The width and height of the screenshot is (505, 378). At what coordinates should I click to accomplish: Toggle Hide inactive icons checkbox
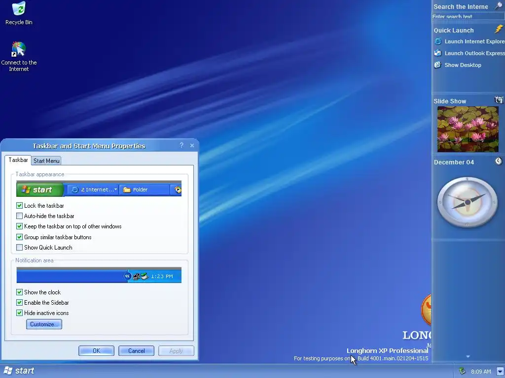tap(19, 313)
